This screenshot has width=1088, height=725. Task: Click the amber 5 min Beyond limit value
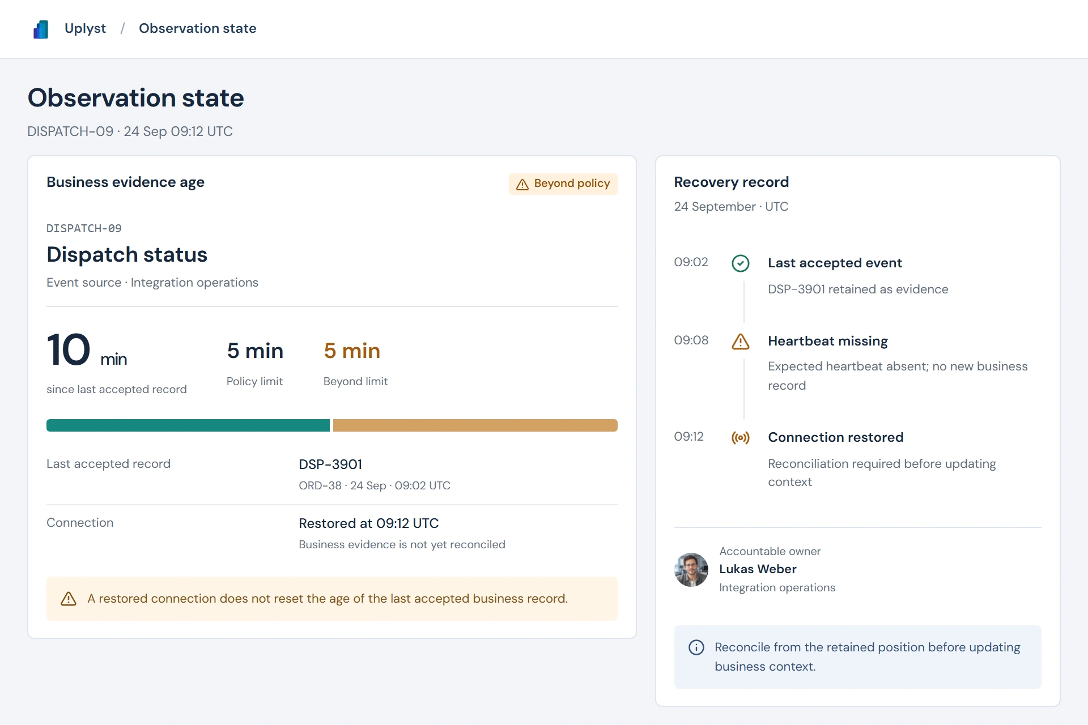coord(352,351)
